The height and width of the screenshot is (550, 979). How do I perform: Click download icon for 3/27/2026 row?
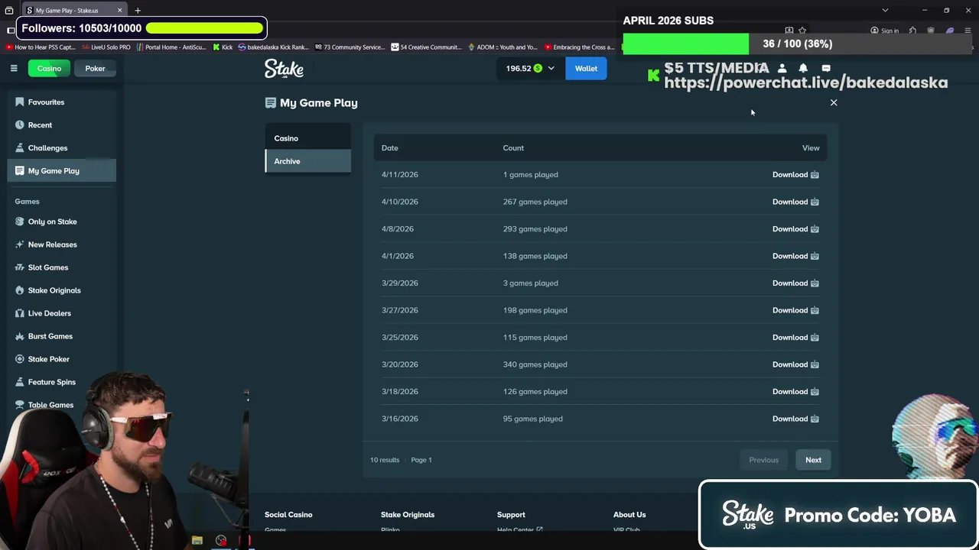[x=815, y=310]
